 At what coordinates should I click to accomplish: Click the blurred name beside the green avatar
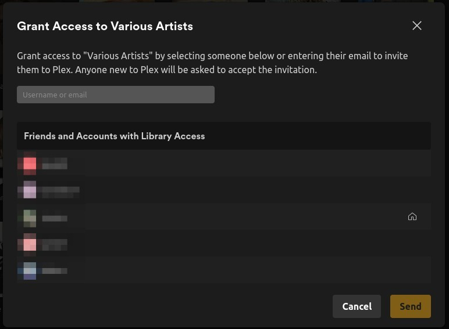[55, 218]
